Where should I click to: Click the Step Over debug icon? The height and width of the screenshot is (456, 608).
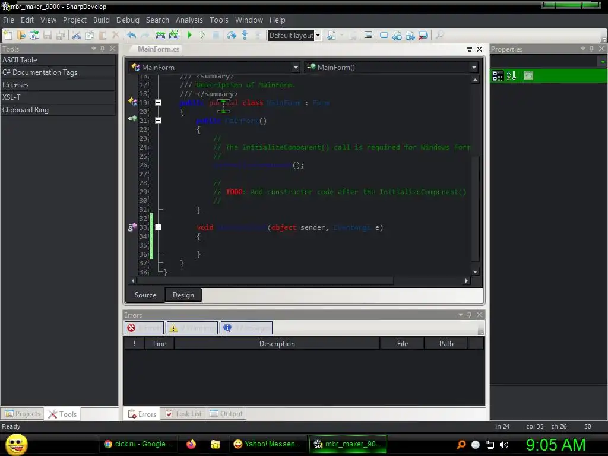pyautogui.click(x=232, y=35)
